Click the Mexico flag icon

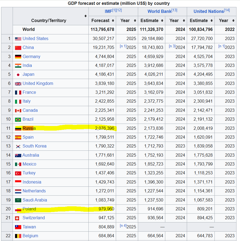click(18, 164)
